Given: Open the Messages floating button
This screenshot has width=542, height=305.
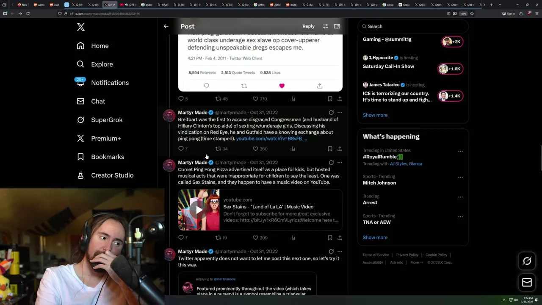Looking at the screenshot, I should point(527,283).
